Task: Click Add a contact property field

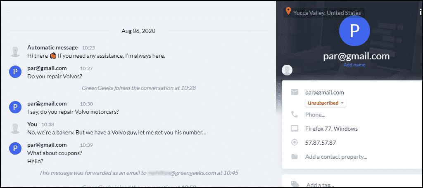Action: 336,157
